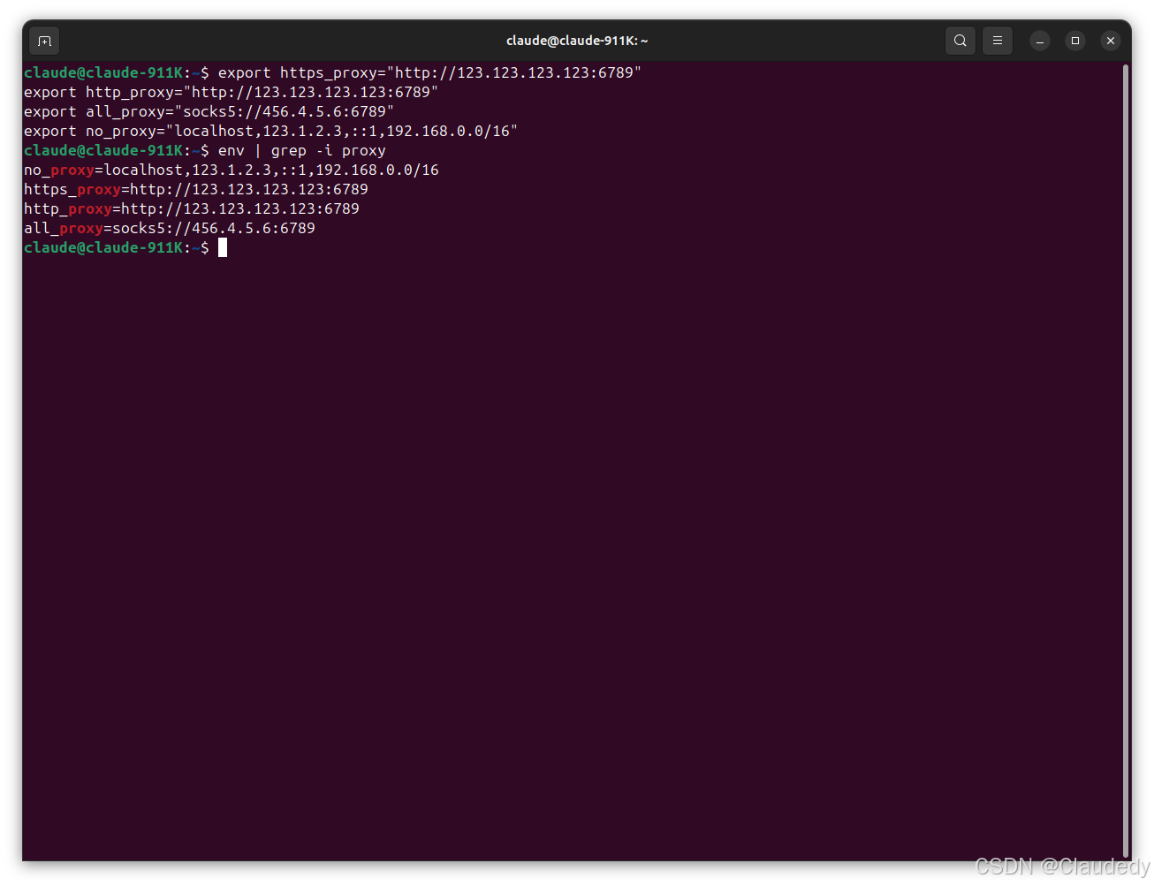Click the env | grep -i proxy command
The image size is (1154, 886).
point(302,150)
